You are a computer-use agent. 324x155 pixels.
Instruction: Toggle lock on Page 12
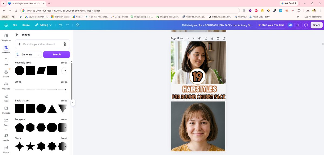pyautogui.click(x=206, y=38)
